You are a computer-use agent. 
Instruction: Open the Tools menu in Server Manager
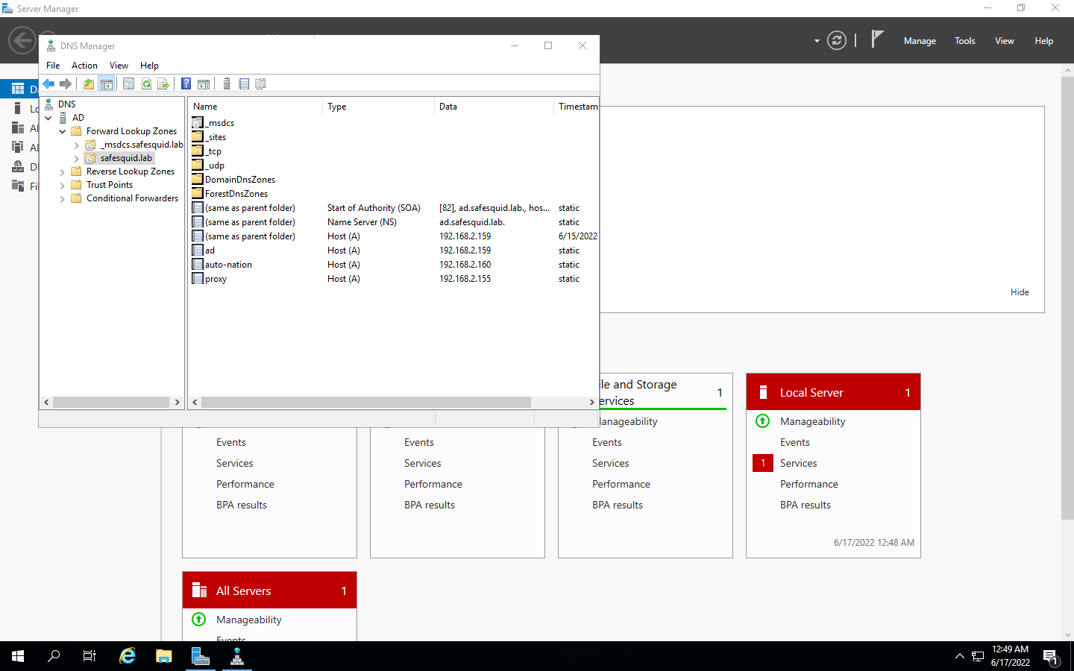(964, 41)
